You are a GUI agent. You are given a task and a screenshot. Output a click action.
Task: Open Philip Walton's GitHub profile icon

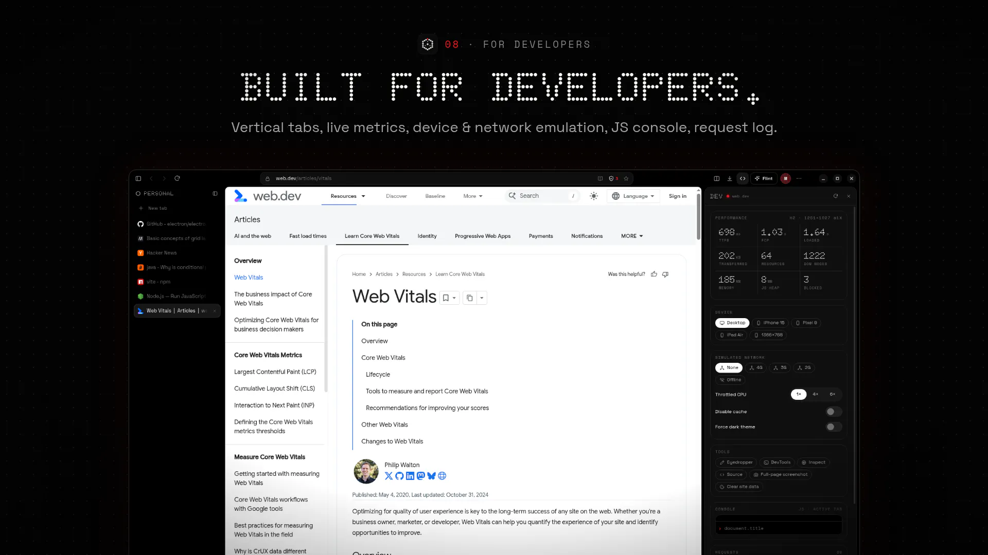399,476
